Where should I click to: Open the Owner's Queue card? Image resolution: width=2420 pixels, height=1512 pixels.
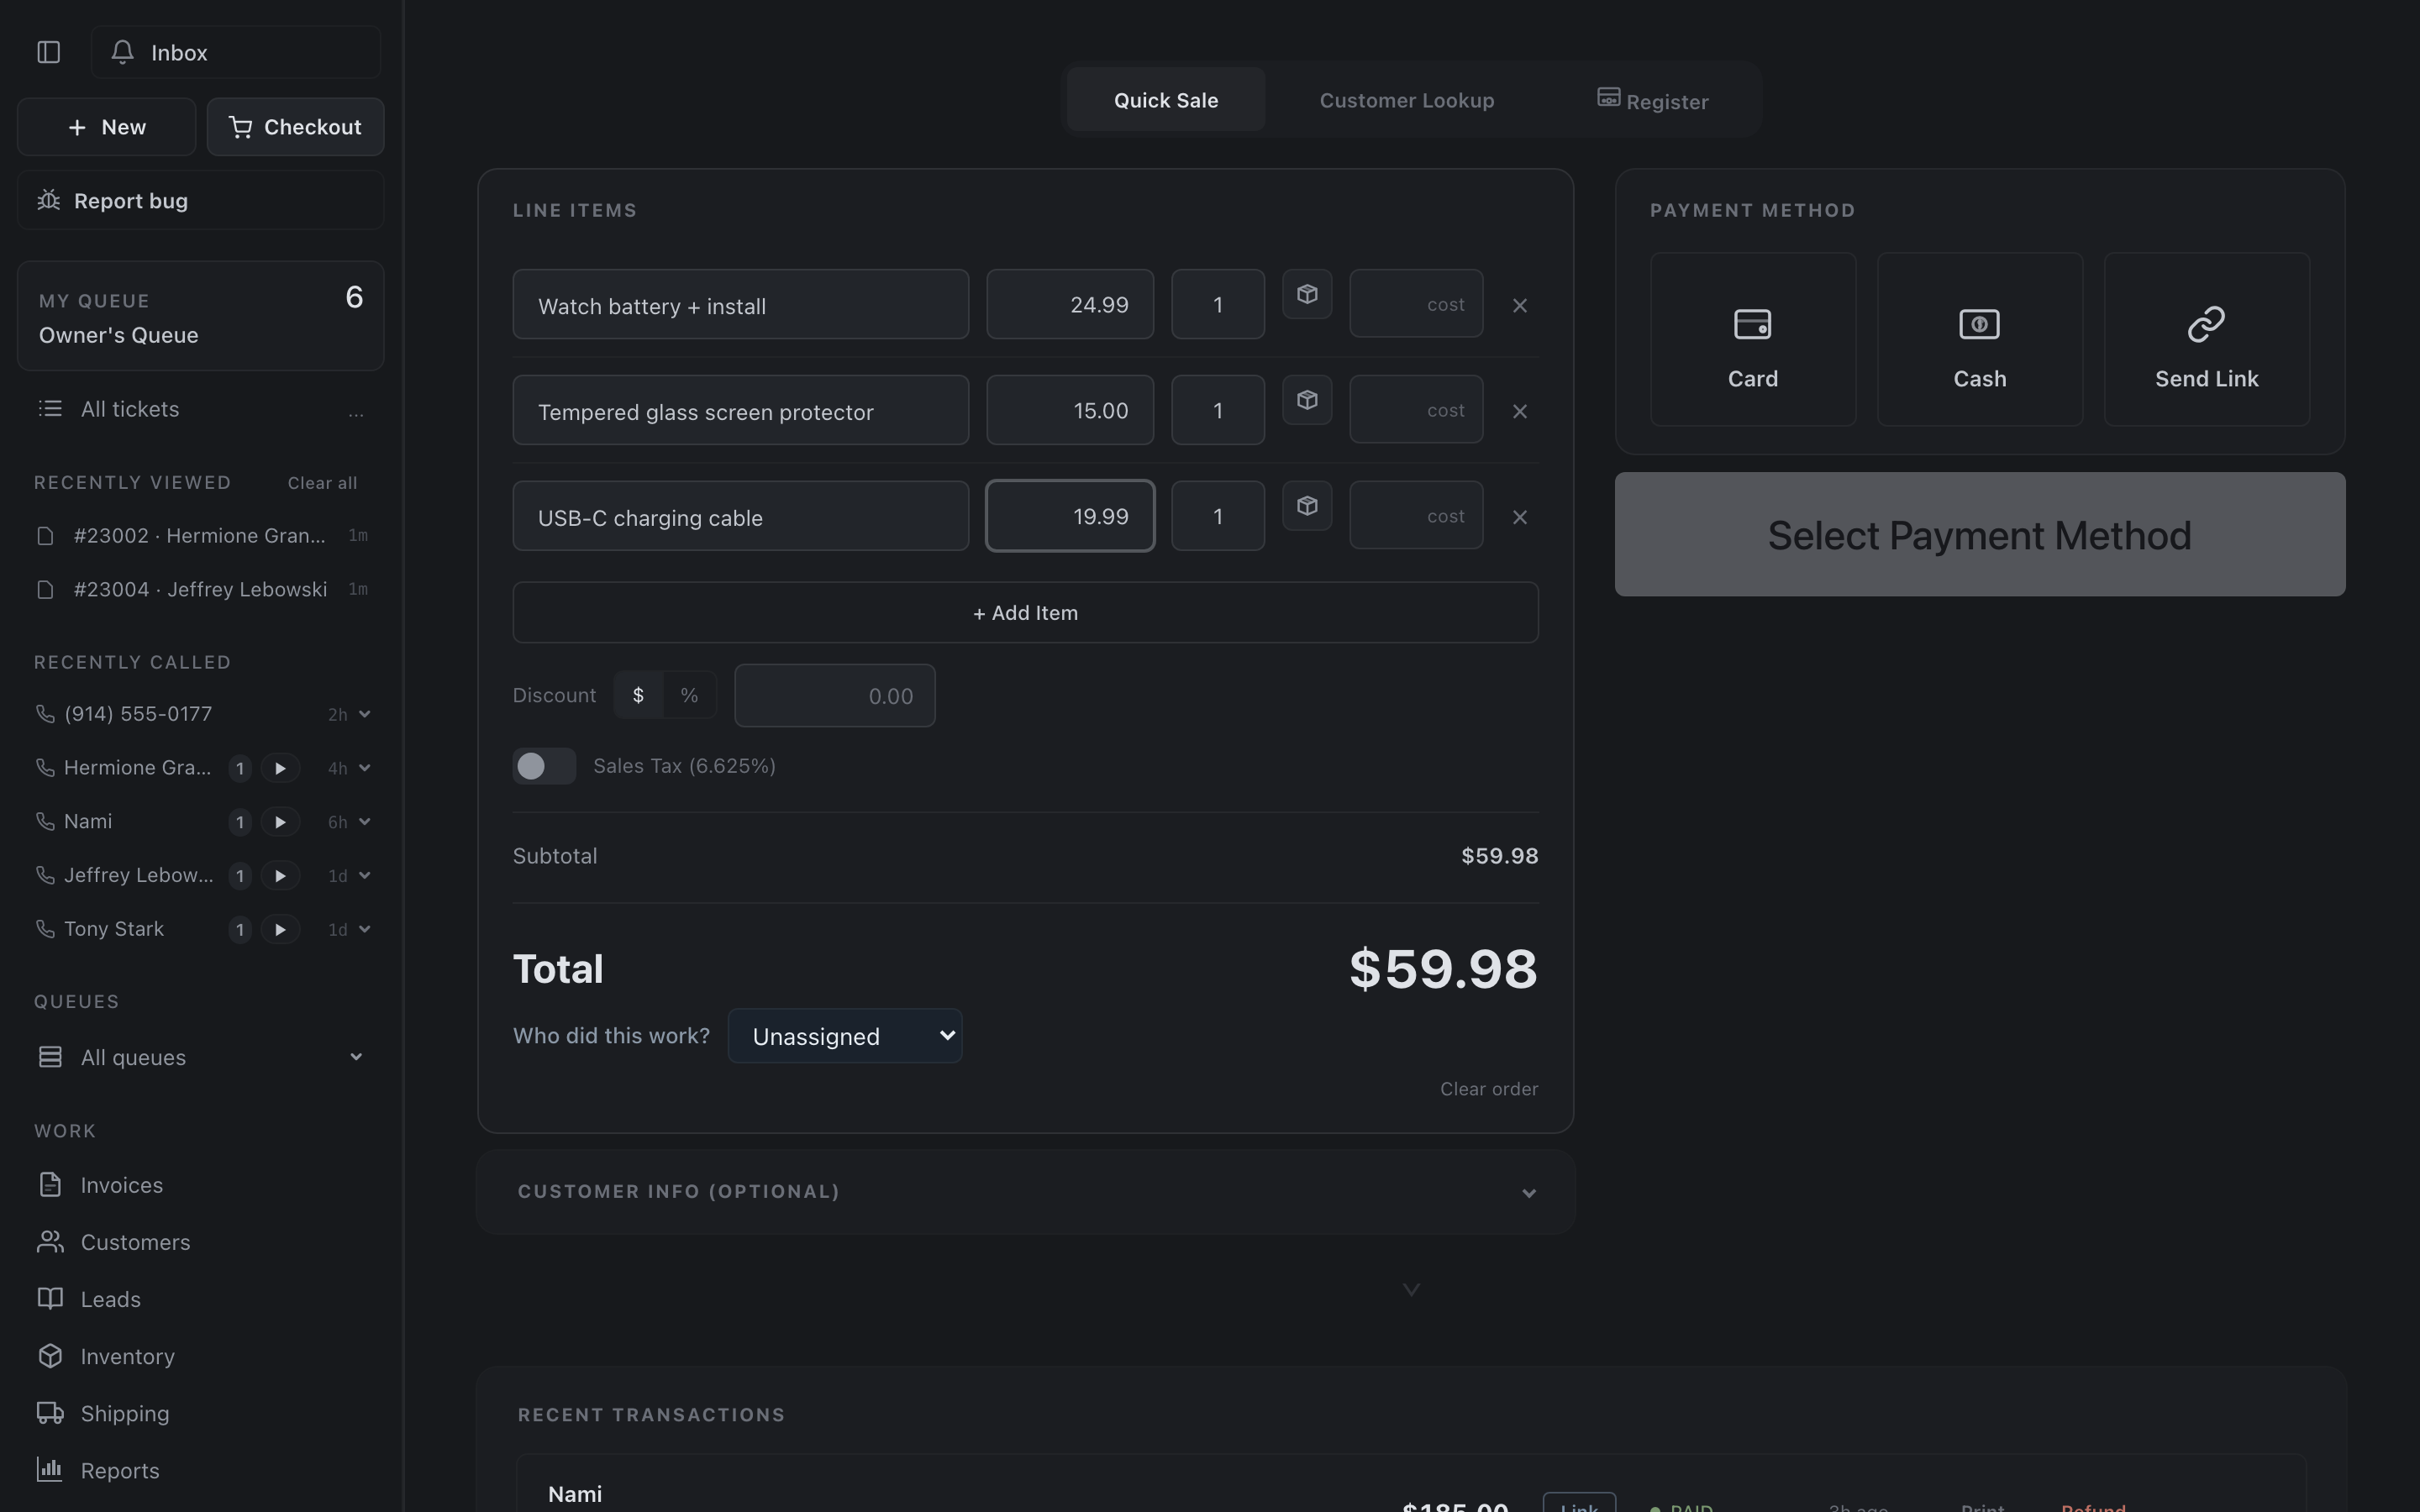point(200,316)
